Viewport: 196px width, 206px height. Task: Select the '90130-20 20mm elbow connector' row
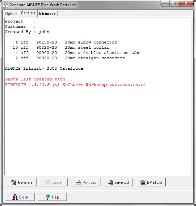(x=66, y=42)
